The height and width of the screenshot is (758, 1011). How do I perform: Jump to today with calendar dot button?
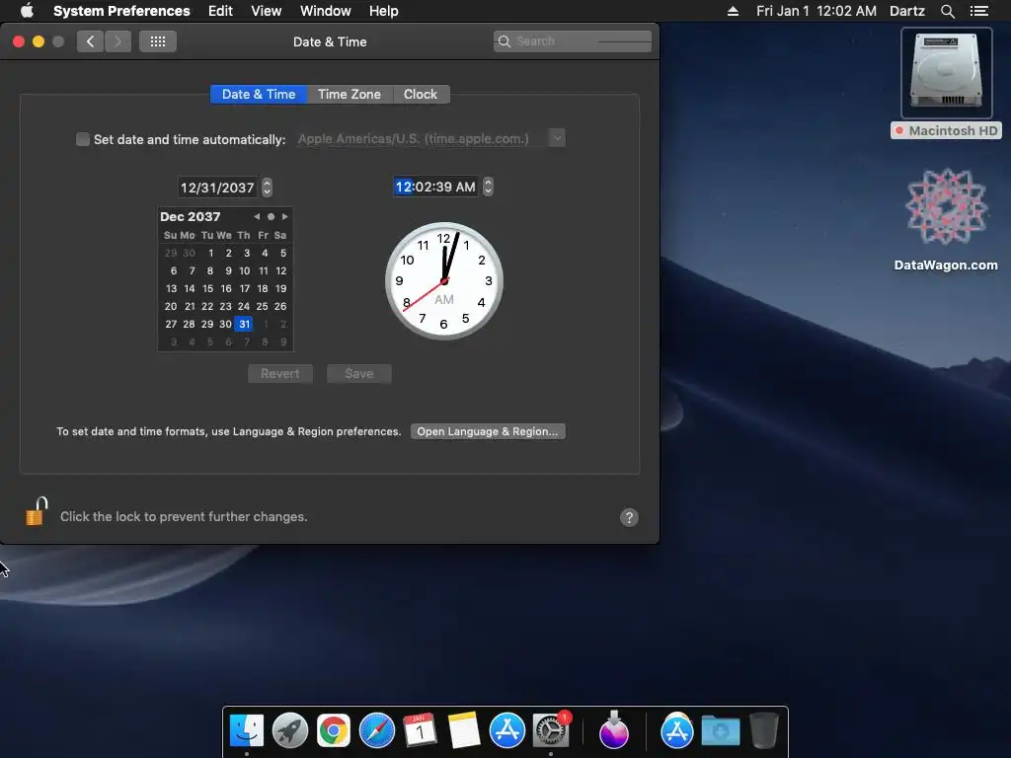271,216
